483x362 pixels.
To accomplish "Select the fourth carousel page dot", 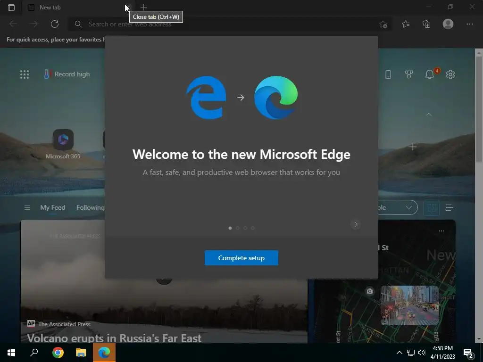I will click(x=253, y=228).
